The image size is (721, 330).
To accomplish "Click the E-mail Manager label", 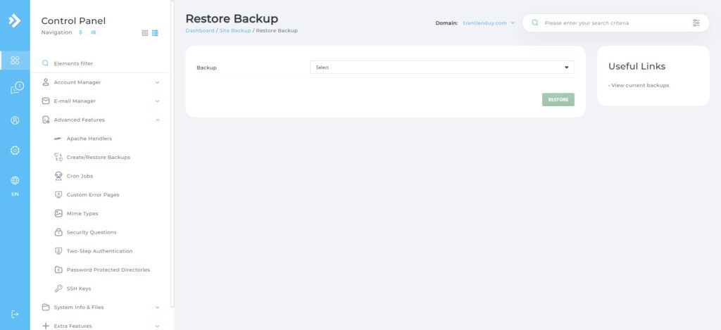I will tap(75, 101).
